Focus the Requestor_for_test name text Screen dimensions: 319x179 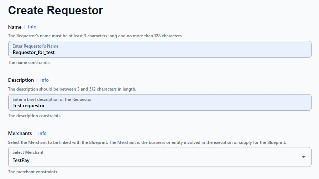[x=34, y=52]
